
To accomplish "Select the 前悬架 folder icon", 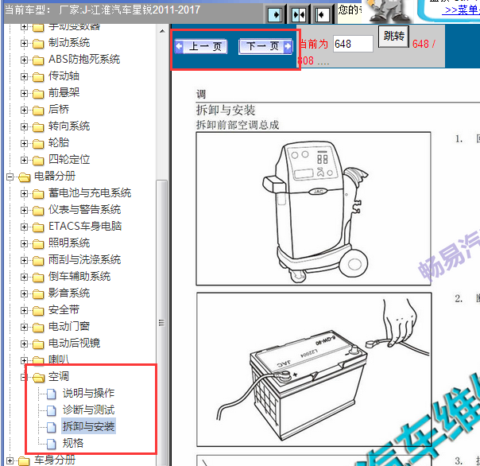I will [38, 94].
